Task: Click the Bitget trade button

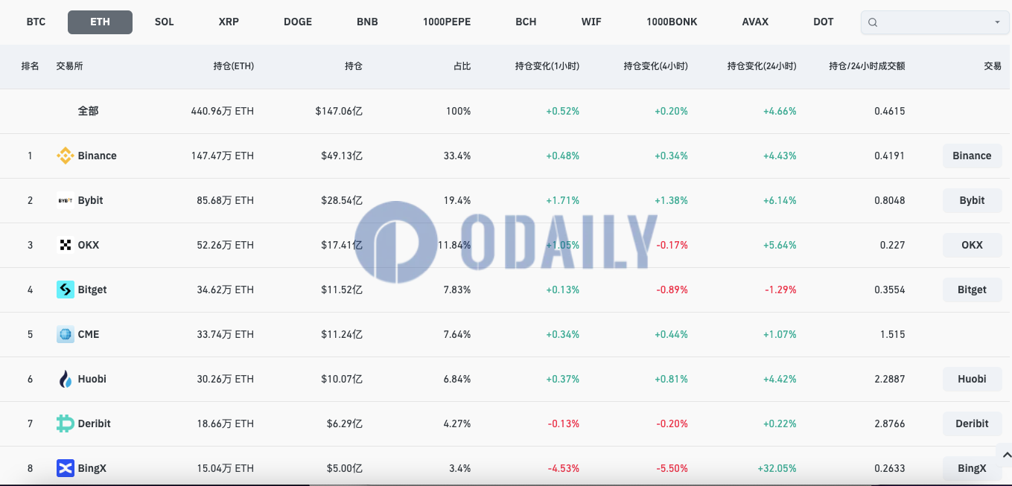Action: (972, 290)
